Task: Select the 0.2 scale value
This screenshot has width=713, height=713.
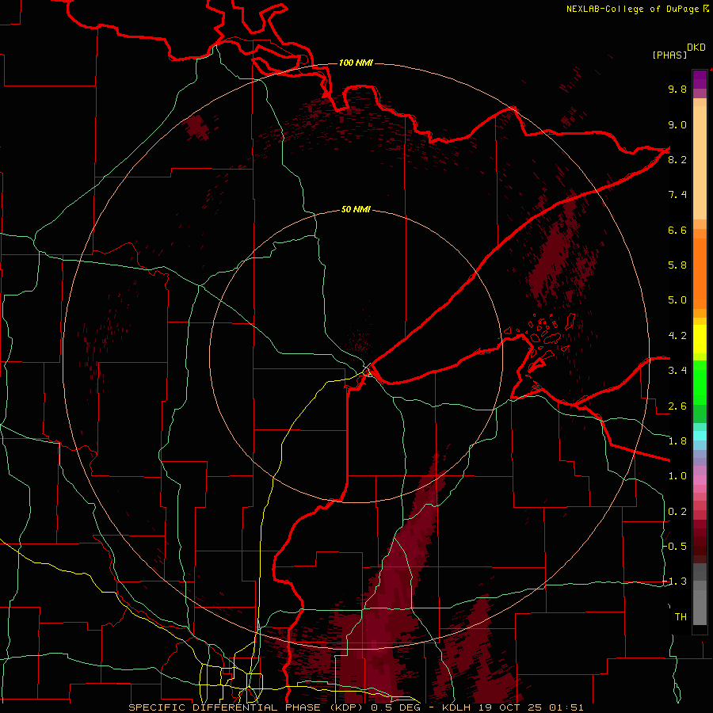Action: (x=677, y=512)
